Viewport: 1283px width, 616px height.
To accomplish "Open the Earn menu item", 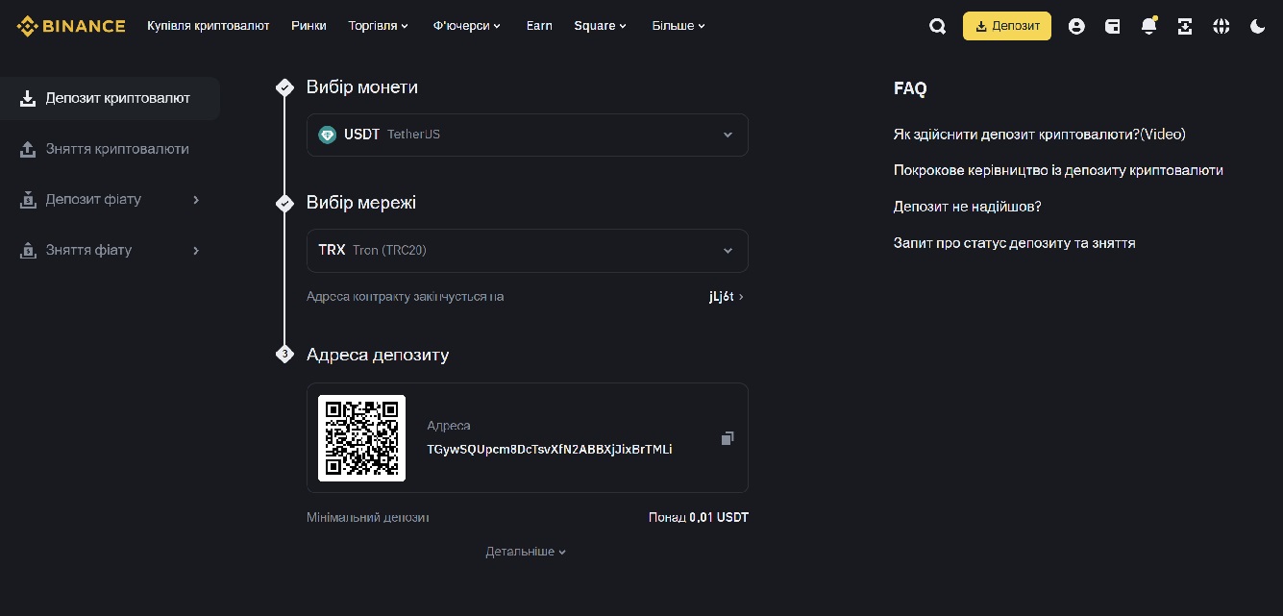I will coord(539,26).
